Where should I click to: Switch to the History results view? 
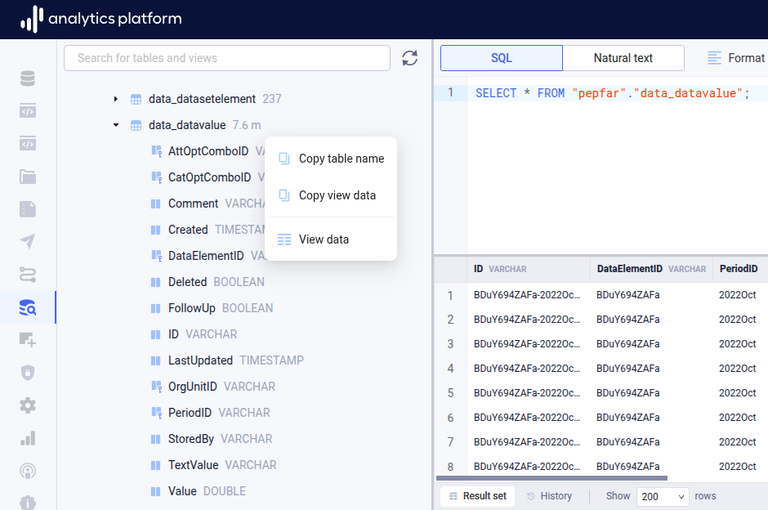549,496
